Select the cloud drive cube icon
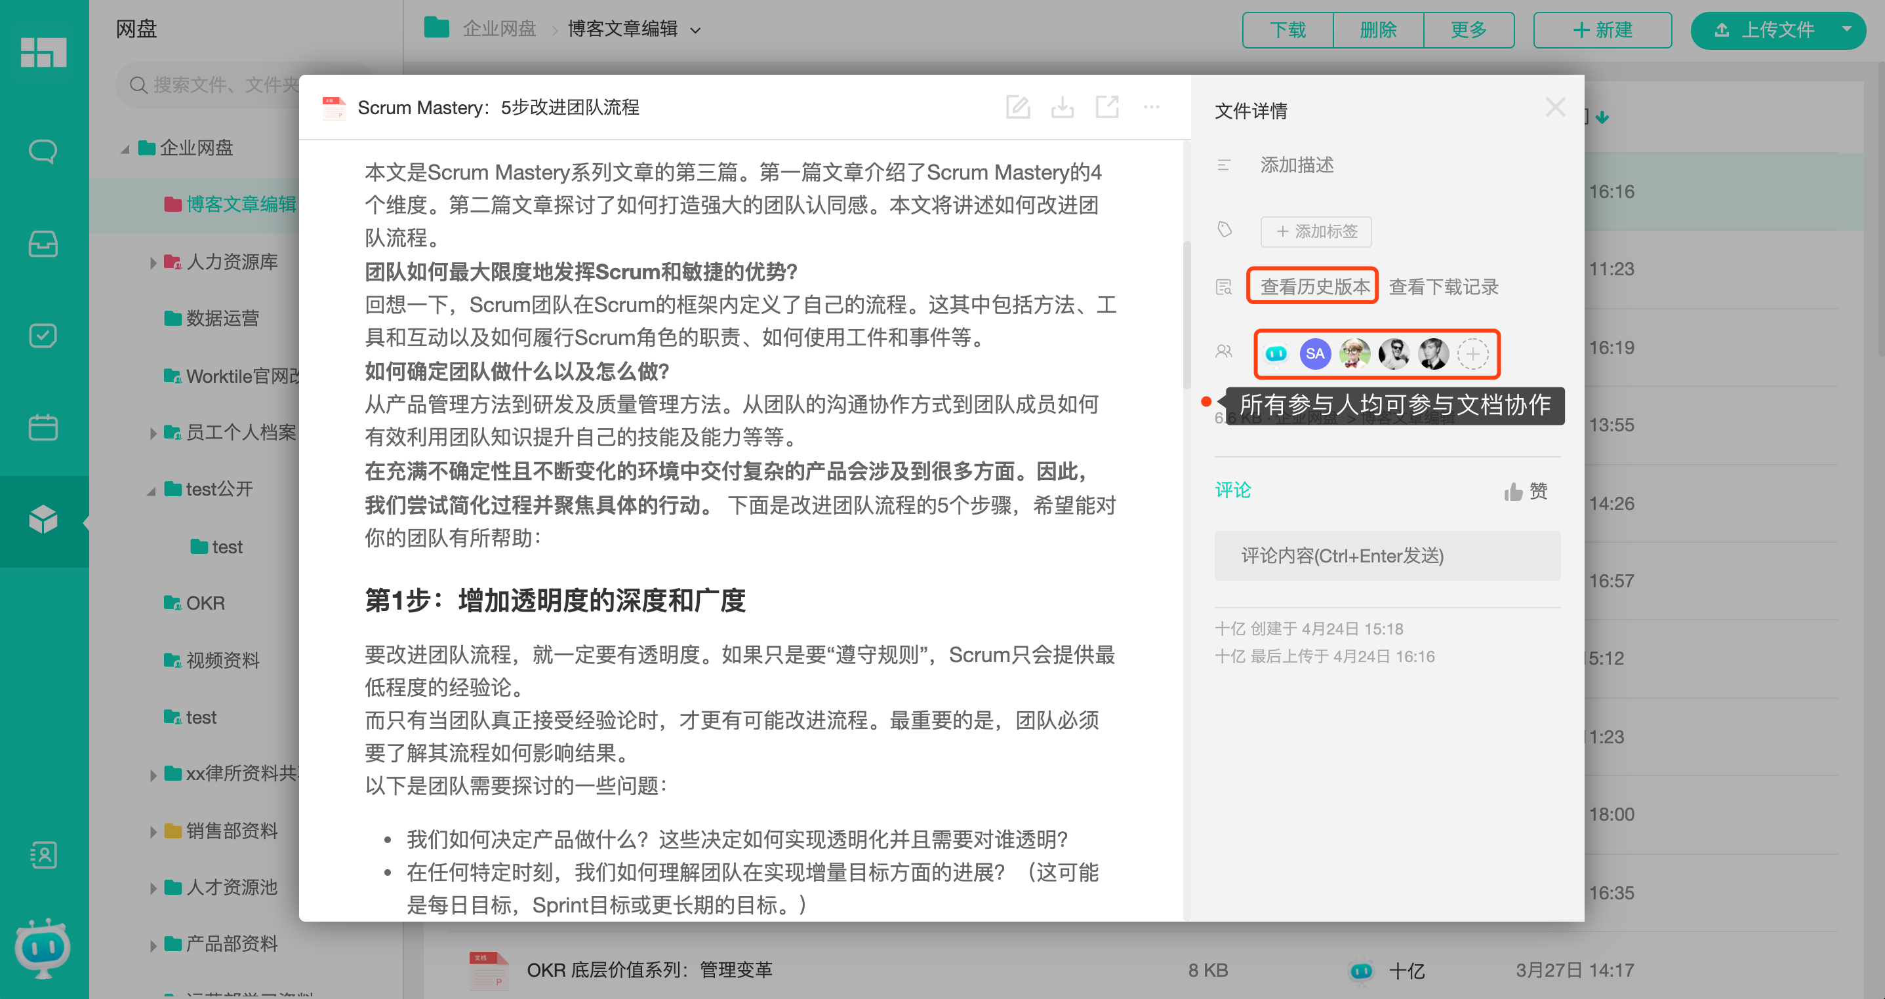The width and height of the screenshot is (1885, 999). click(x=43, y=519)
